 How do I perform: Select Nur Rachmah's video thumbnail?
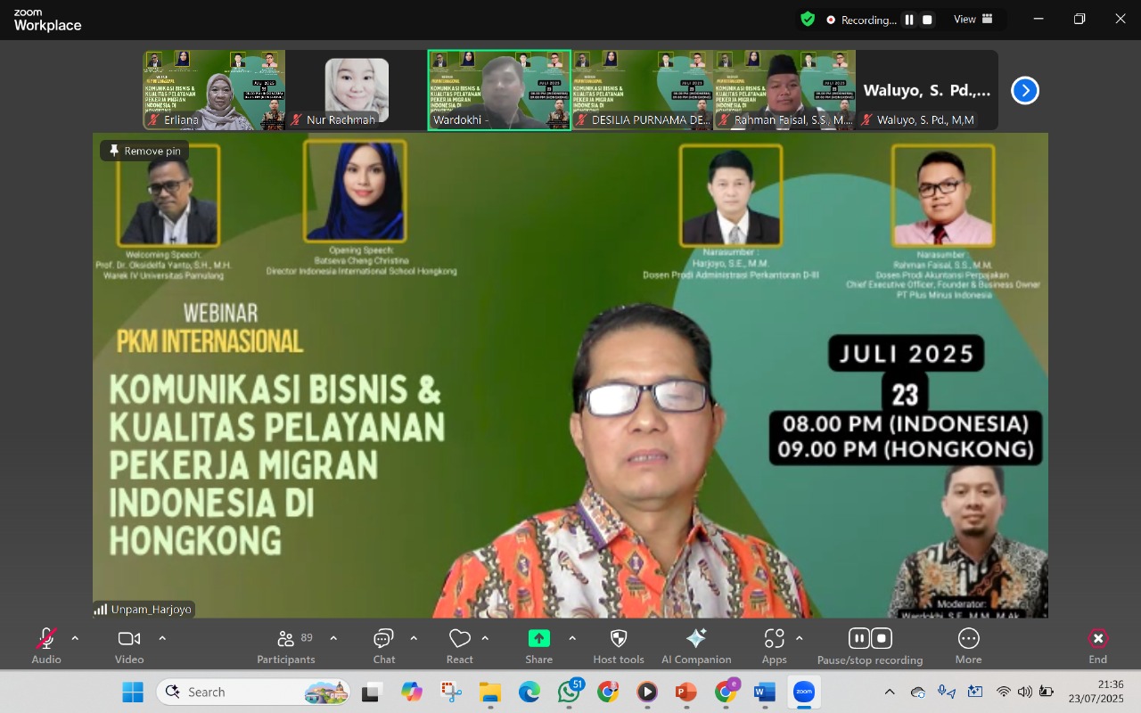pyautogui.click(x=357, y=90)
